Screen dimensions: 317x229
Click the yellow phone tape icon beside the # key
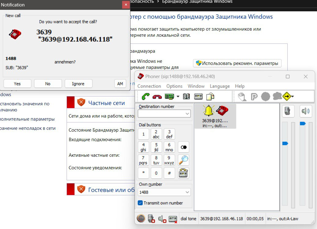[x=184, y=173]
